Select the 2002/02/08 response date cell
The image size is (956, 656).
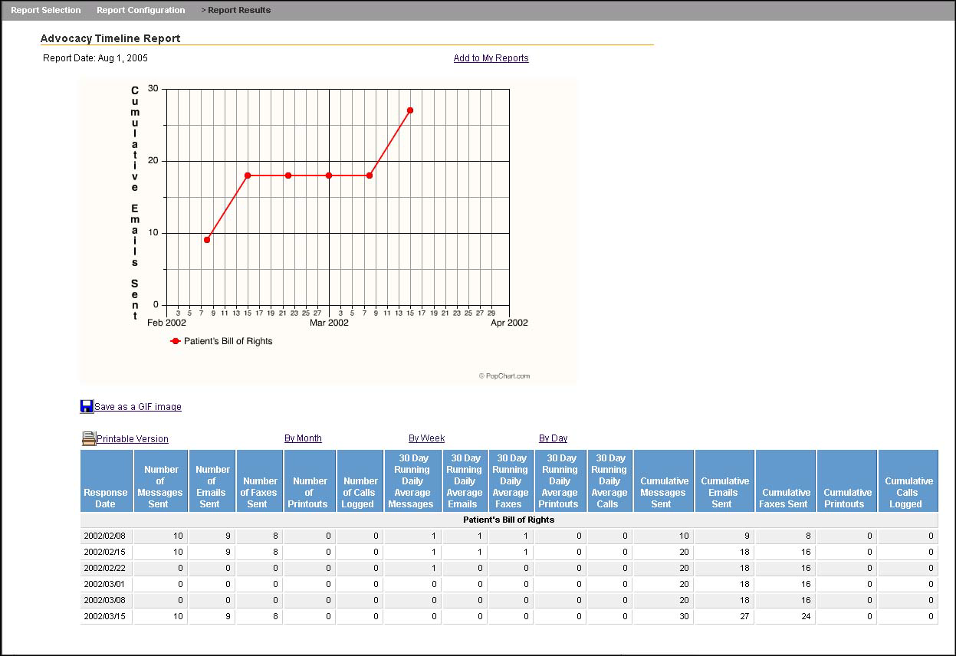[107, 536]
